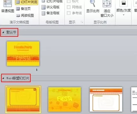The image size is (137, 114).
Task: Open Notes Page view (备注页)
Action: click(x=23, y=9)
